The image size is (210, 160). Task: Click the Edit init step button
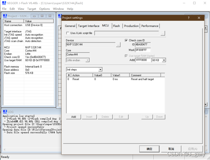pyautogui.click(x=121, y=117)
